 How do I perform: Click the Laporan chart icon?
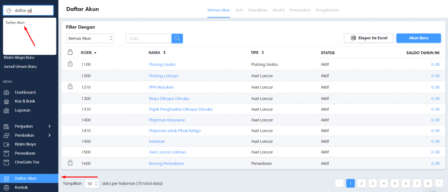click(6, 111)
